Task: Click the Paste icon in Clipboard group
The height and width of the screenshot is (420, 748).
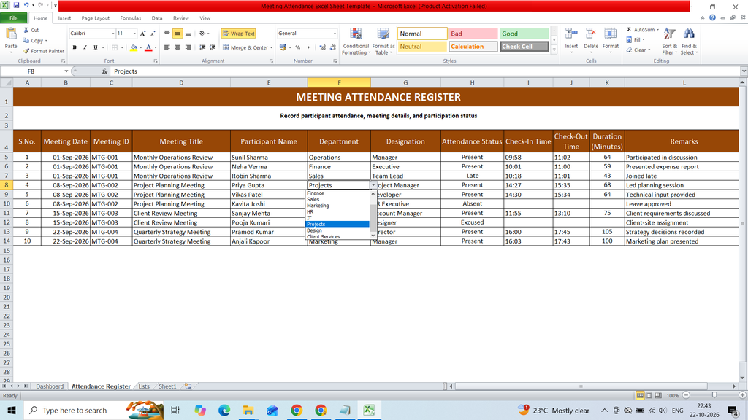Action: pos(10,34)
